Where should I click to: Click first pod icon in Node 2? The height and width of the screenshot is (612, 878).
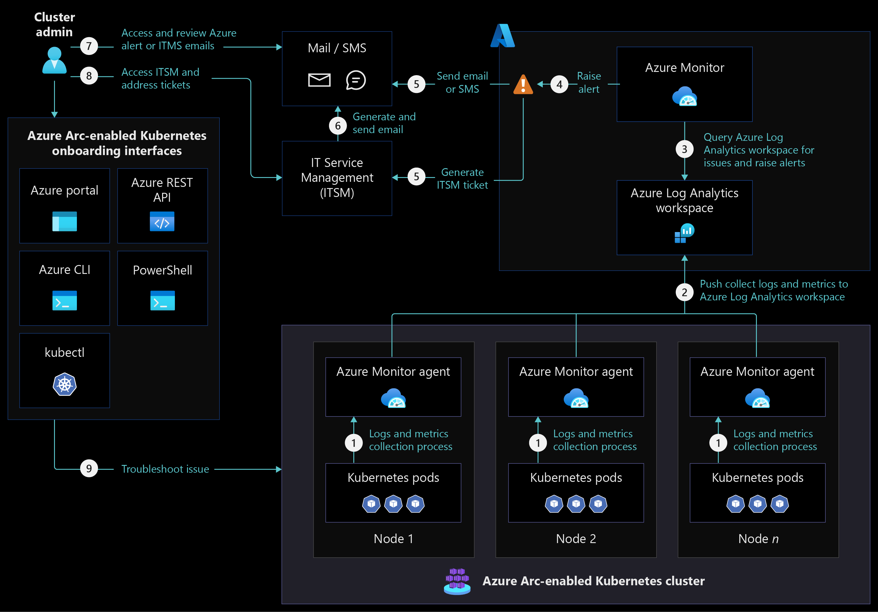click(554, 504)
